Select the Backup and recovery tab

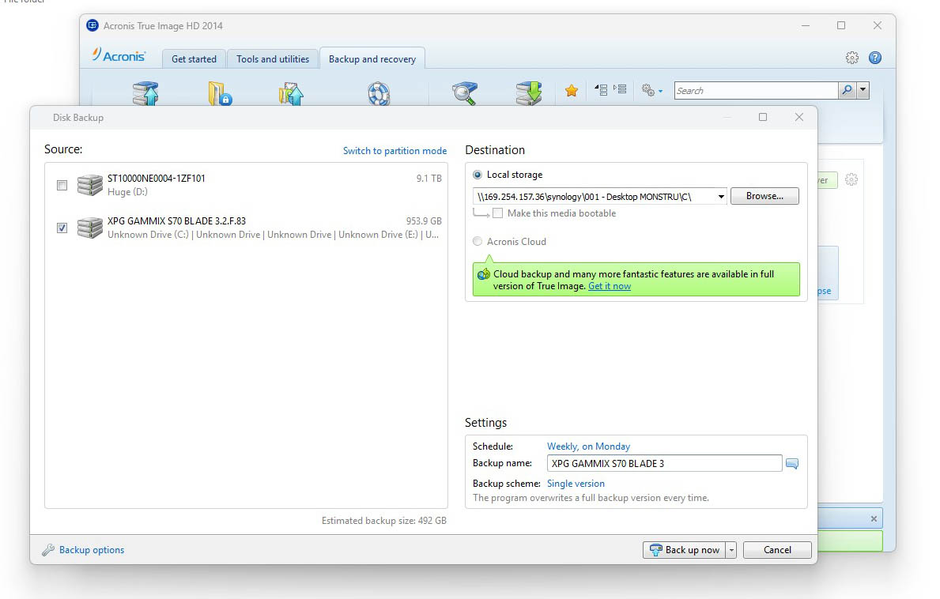coord(372,58)
